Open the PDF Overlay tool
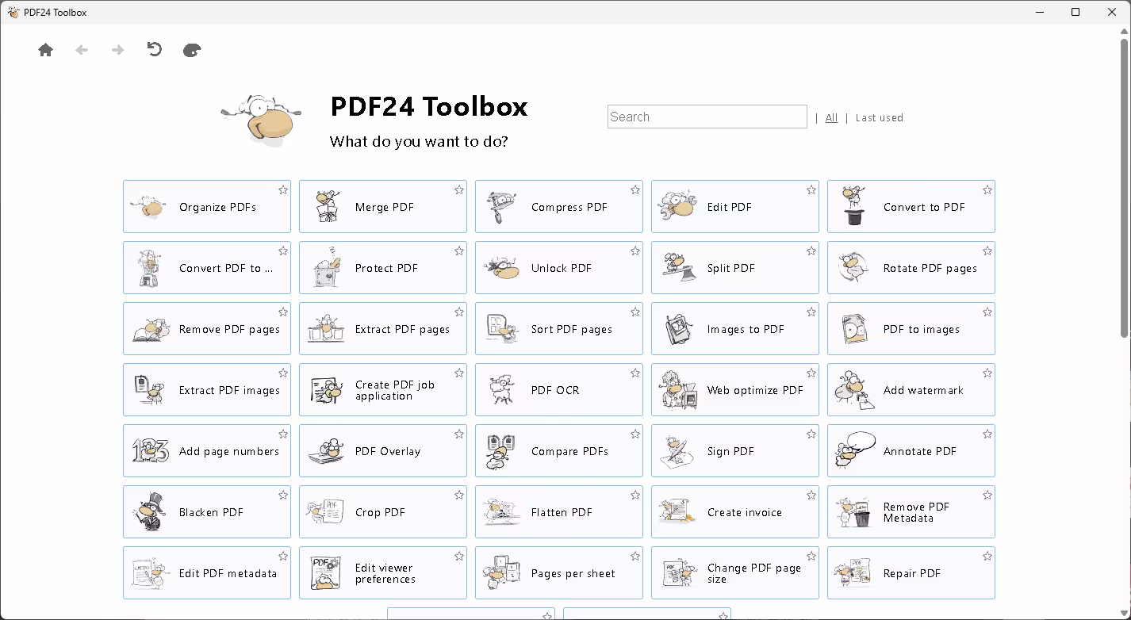 [383, 451]
